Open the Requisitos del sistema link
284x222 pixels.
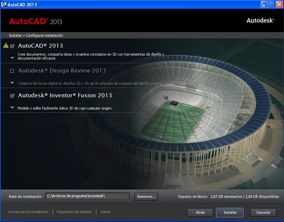coord(74,212)
